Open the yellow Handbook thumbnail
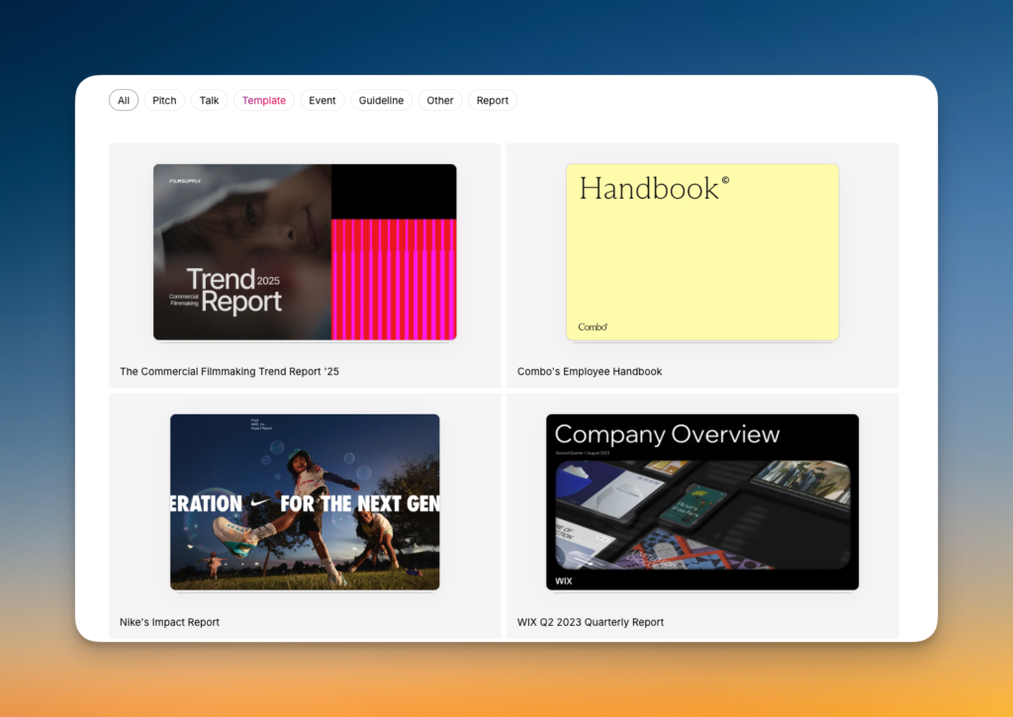The width and height of the screenshot is (1013, 717). (702, 252)
